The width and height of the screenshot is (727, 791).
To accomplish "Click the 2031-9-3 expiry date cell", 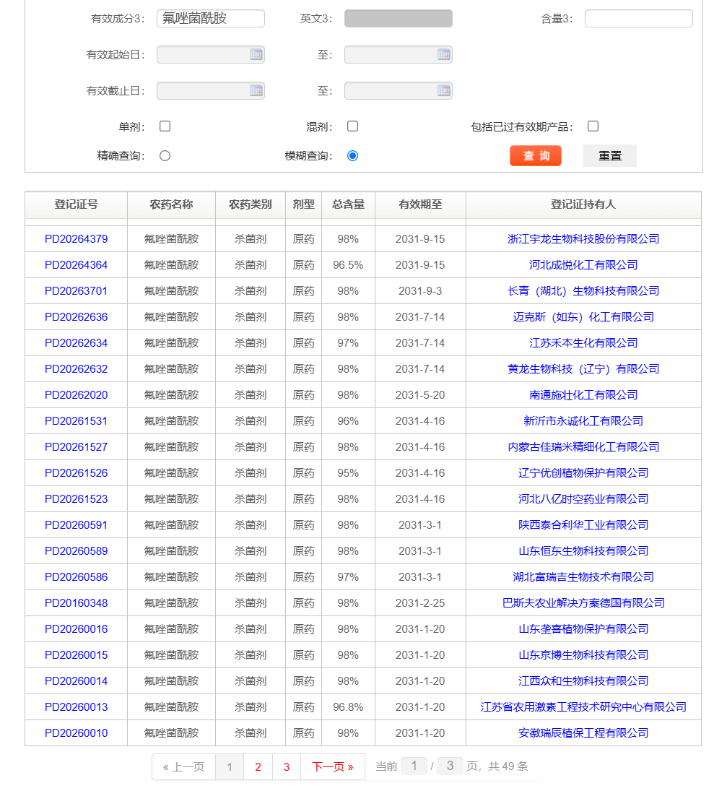I will [x=420, y=291].
